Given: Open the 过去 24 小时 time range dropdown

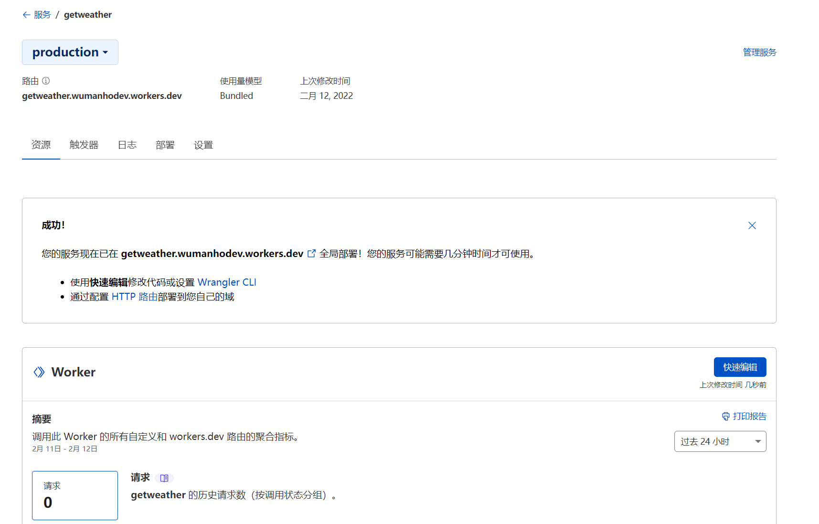Looking at the screenshot, I should [x=720, y=441].
